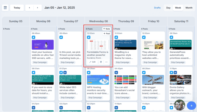This screenshot has height=112, width=197.
Task: Switch to Month view
Action: point(189,8)
